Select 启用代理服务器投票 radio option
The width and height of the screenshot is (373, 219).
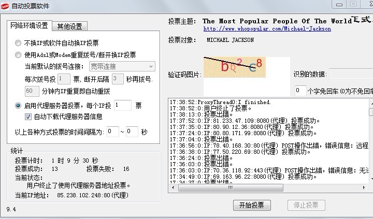(18, 106)
